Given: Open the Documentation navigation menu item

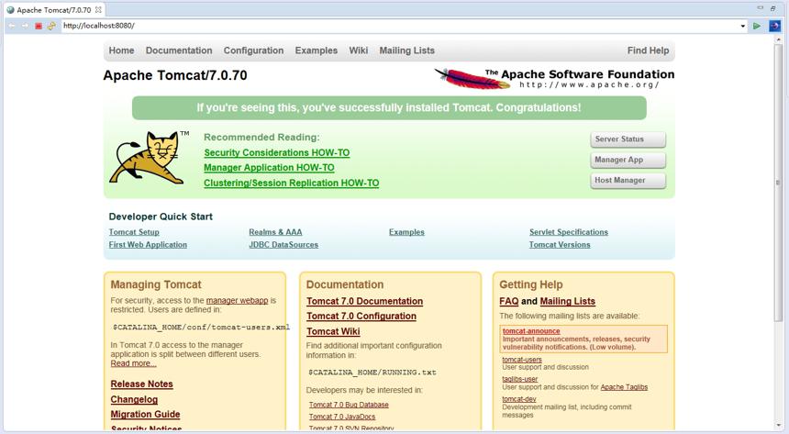Looking at the screenshot, I should point(179,50).
